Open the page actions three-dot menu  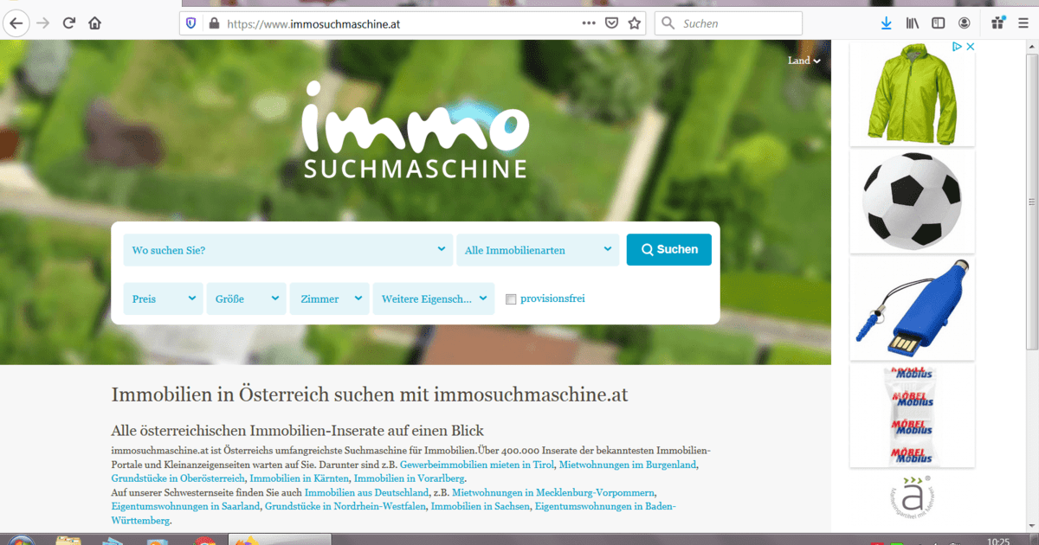coord(589,23)
